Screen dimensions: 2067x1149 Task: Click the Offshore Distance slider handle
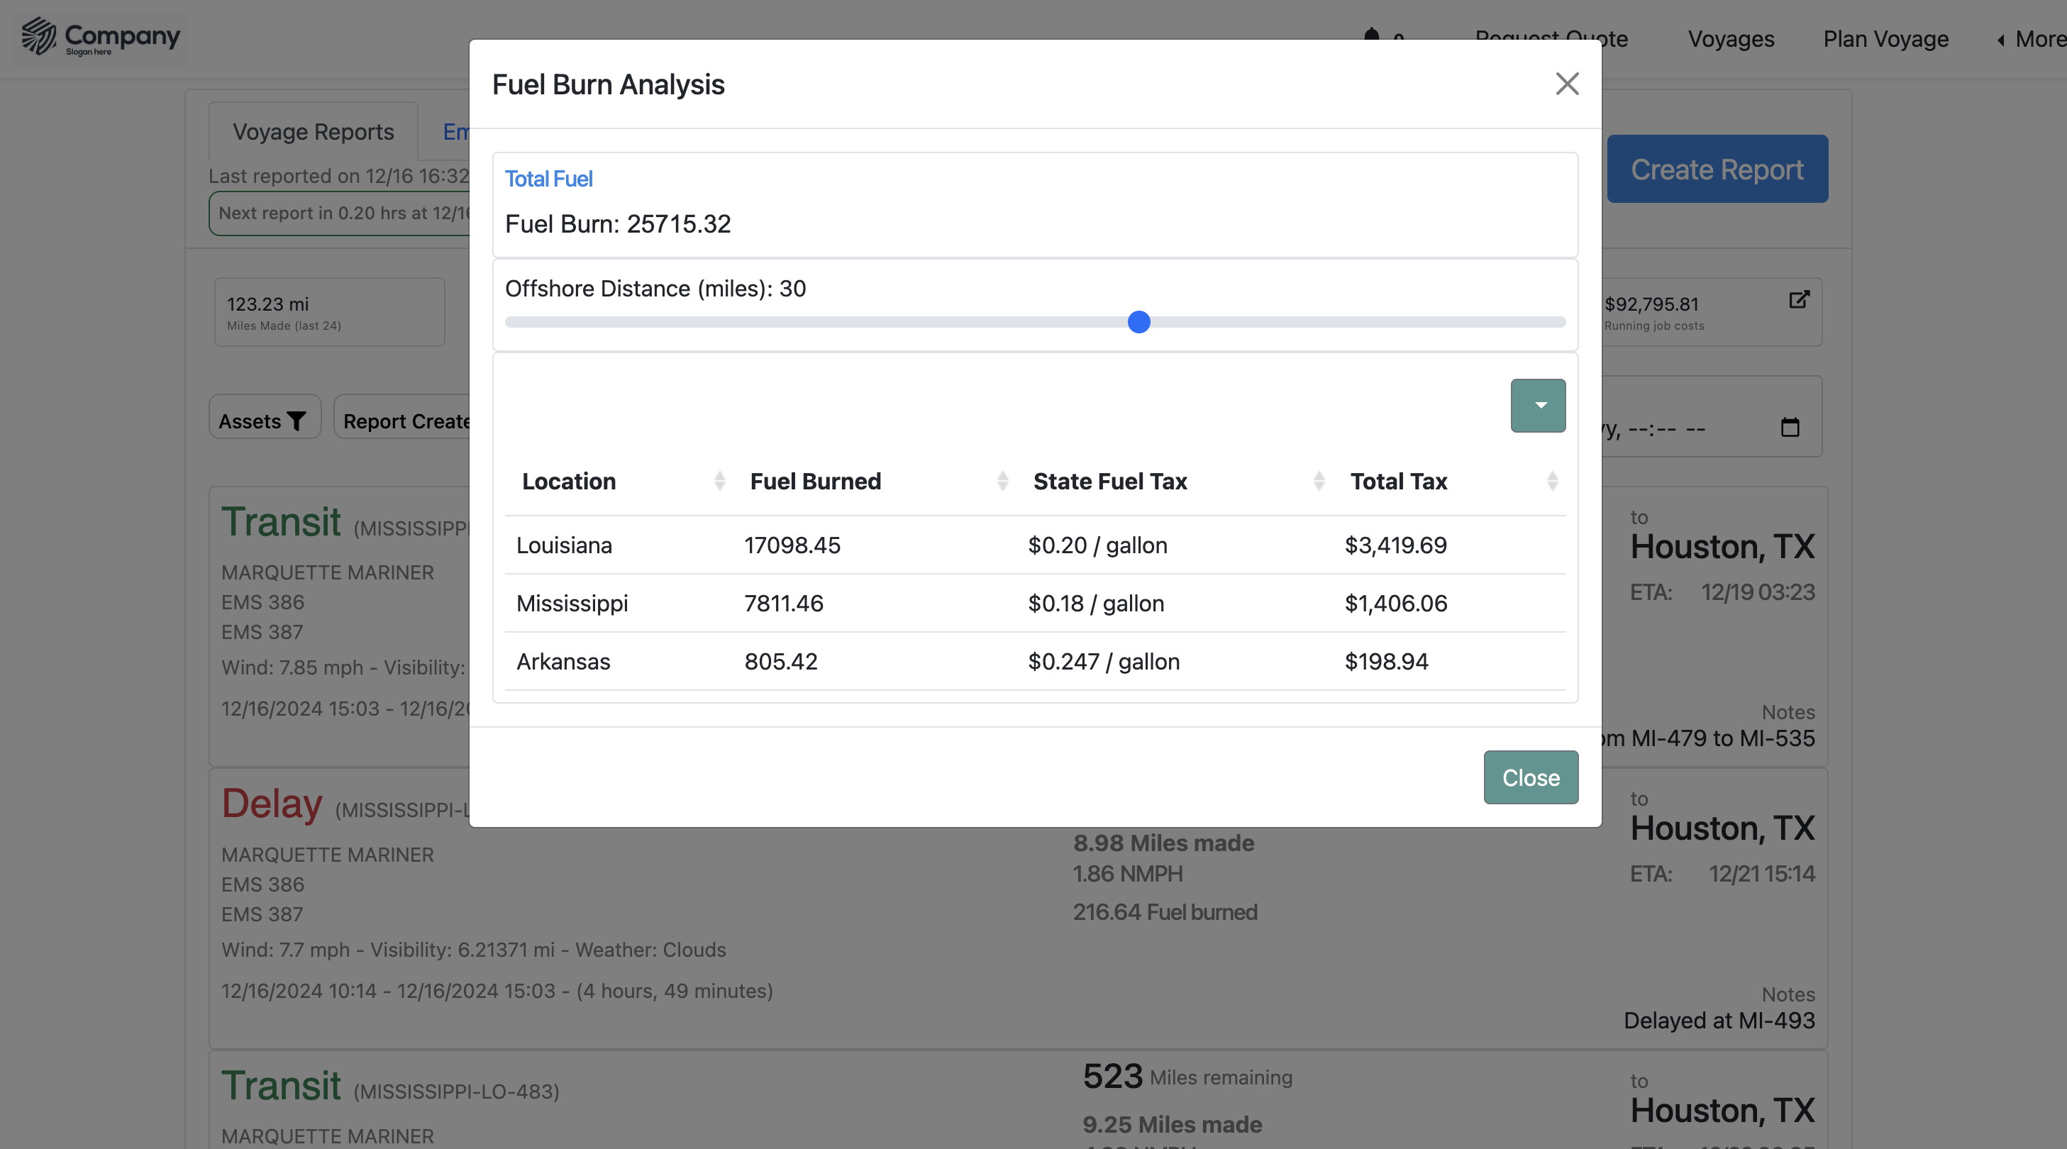click(x=1138, y=322)
